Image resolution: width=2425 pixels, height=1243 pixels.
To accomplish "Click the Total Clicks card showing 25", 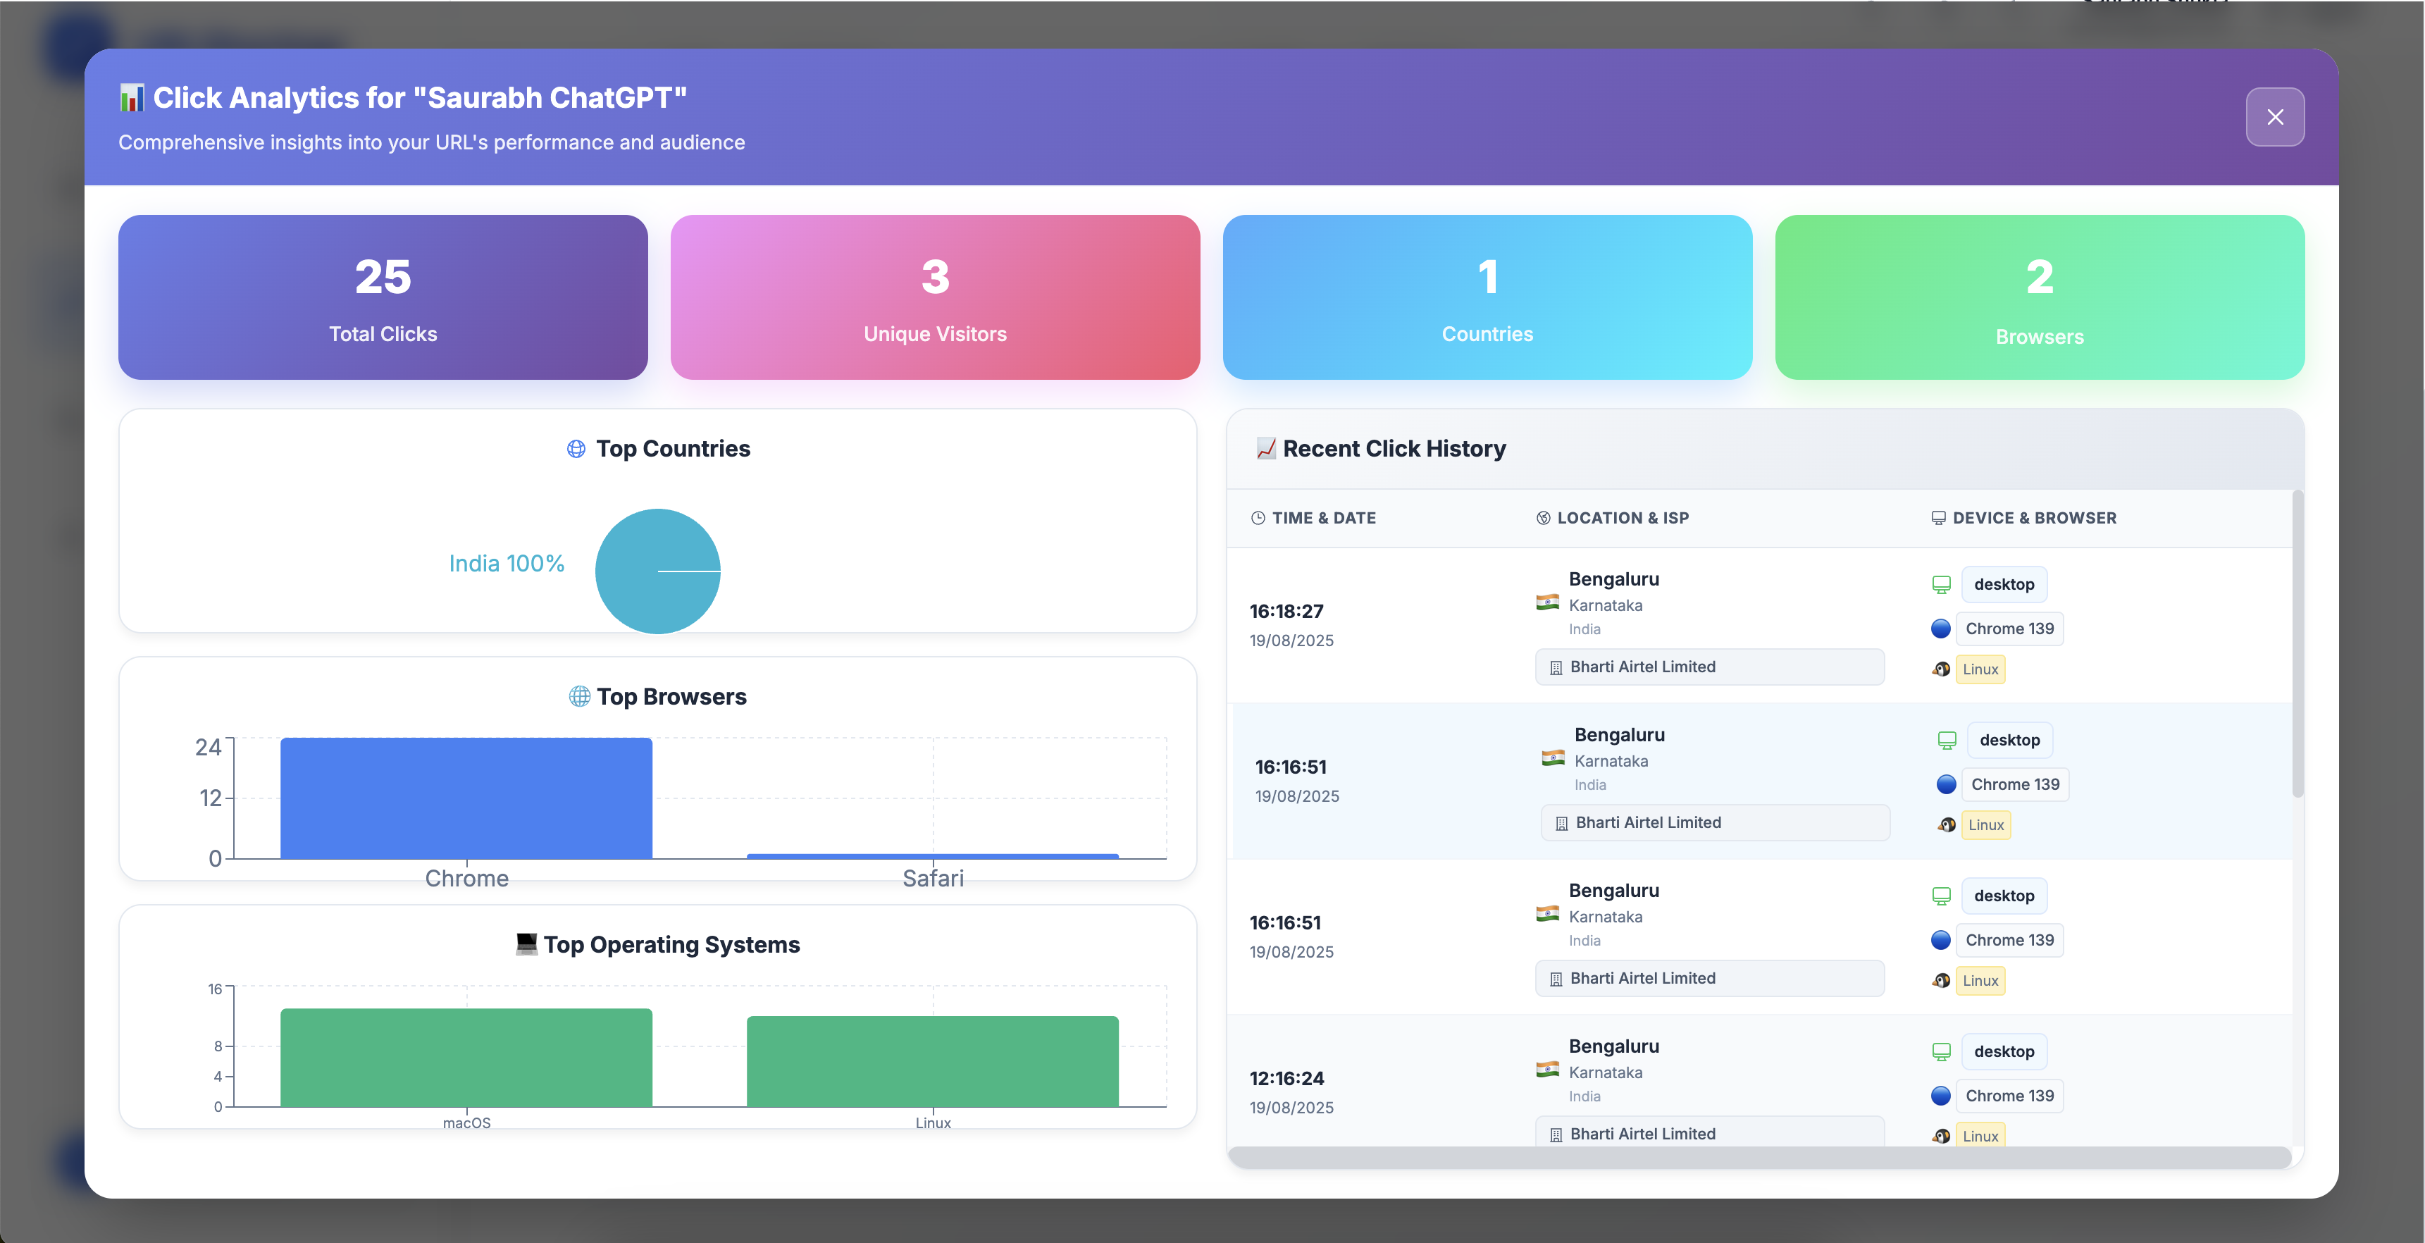I will 382,297.
